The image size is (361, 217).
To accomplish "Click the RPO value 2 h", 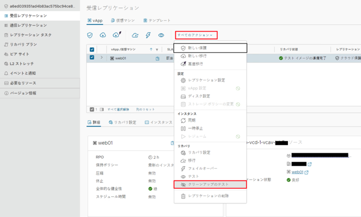I will (154, 157).
